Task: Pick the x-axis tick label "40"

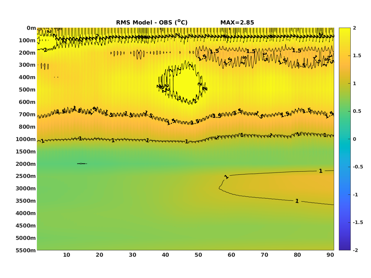Action: point(165,255)
